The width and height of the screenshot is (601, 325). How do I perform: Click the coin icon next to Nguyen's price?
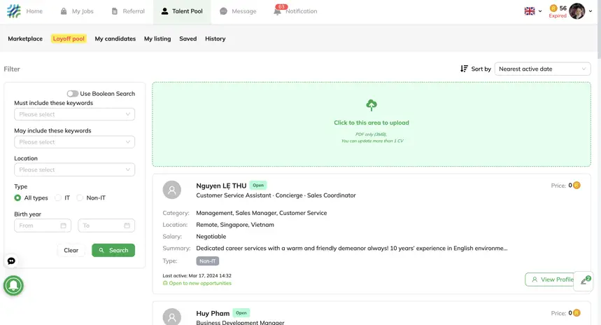click(x=577, y=186)
